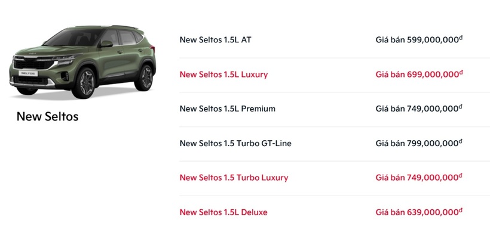Click the car's windshield
Screen dimensions: 490x229
(x=75, y=38)
